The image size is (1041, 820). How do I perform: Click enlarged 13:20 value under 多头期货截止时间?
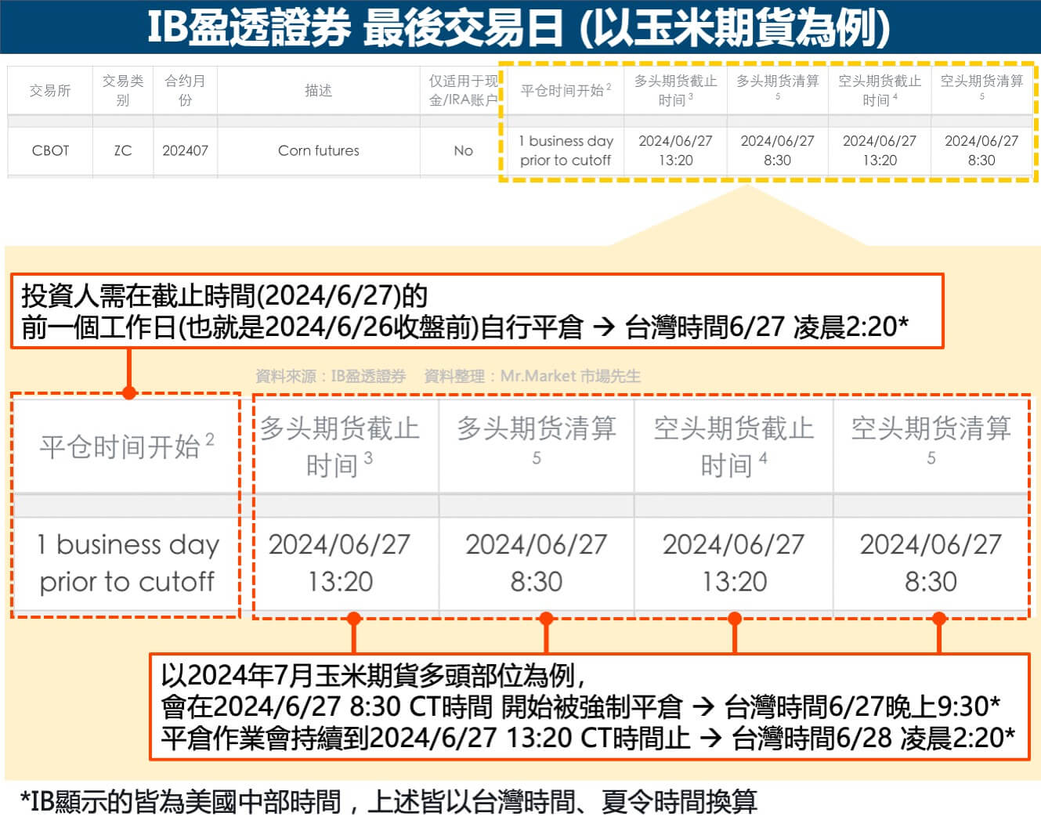coord(340,582)
